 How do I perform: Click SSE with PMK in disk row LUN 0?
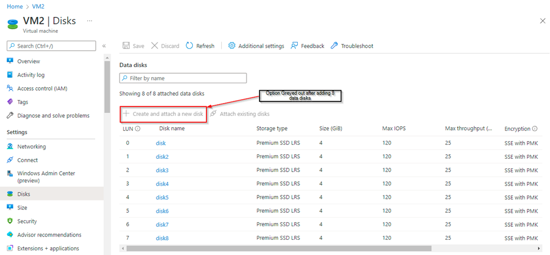[x=521, y=143]
